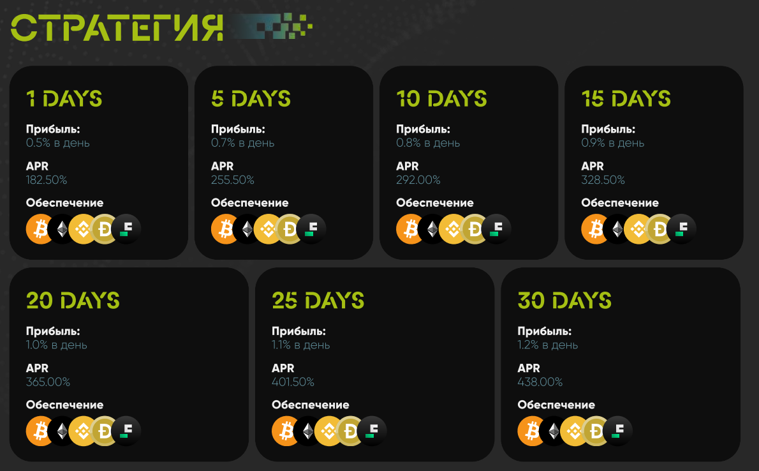Choose the 15 DAYS strategy title
The width and height of the screenshot is (759, 471).
[626, 99]
